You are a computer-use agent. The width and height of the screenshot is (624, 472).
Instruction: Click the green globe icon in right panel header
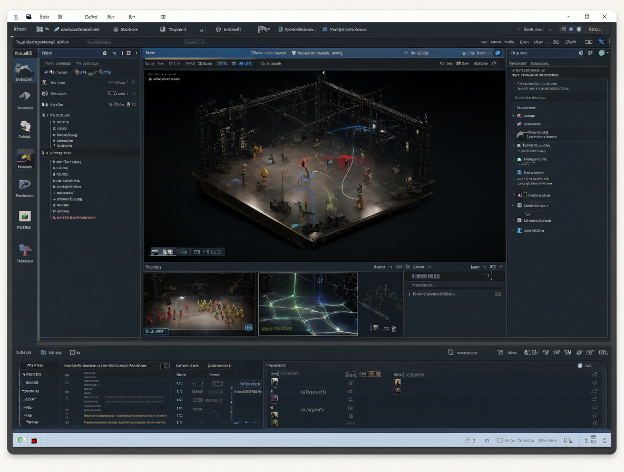(602, 53)
